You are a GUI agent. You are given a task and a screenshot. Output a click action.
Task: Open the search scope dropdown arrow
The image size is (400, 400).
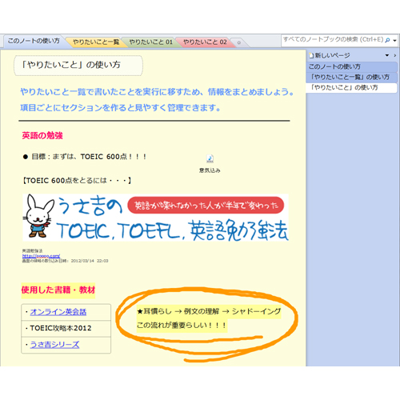(394, 41)
